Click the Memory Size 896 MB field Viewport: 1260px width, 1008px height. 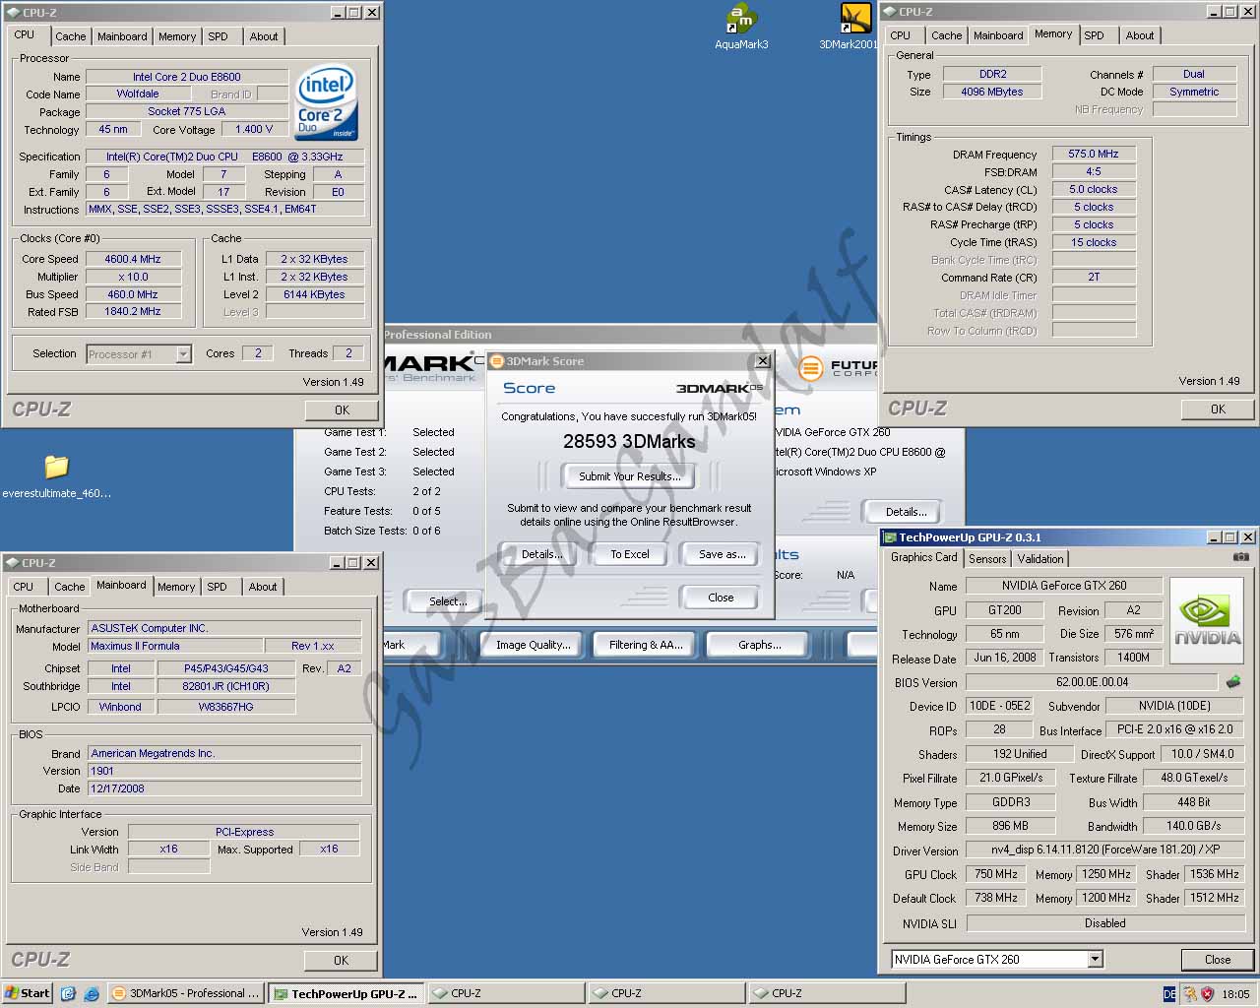(1010, 826)
